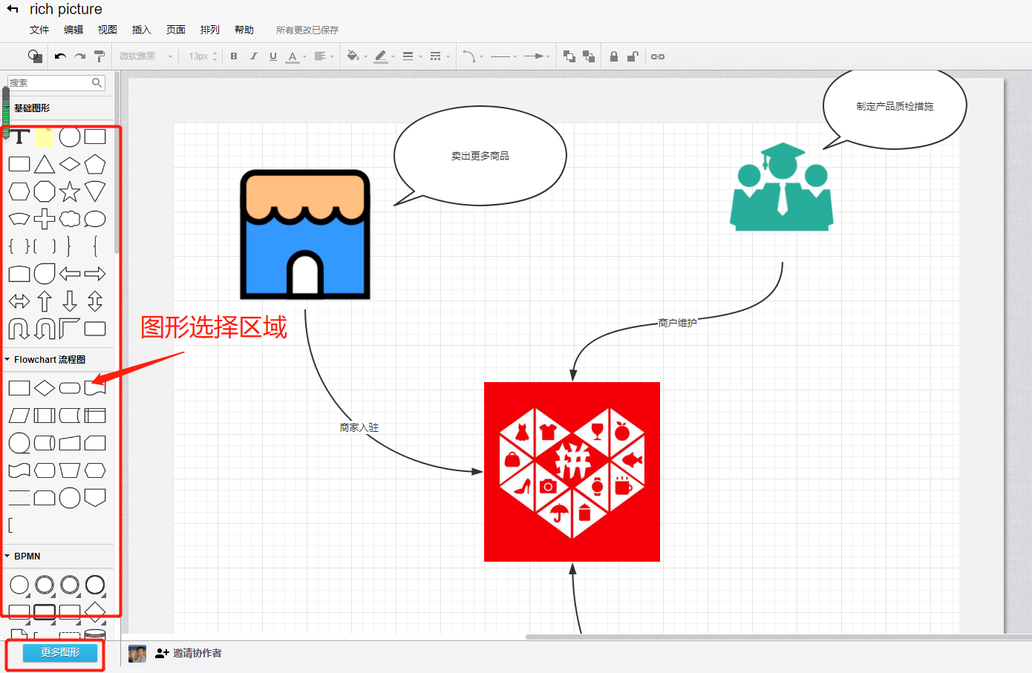This screenshot has width=1032, height=673.
Task: Pick the circle shape from basic shapes
Action: pos(70,137)
